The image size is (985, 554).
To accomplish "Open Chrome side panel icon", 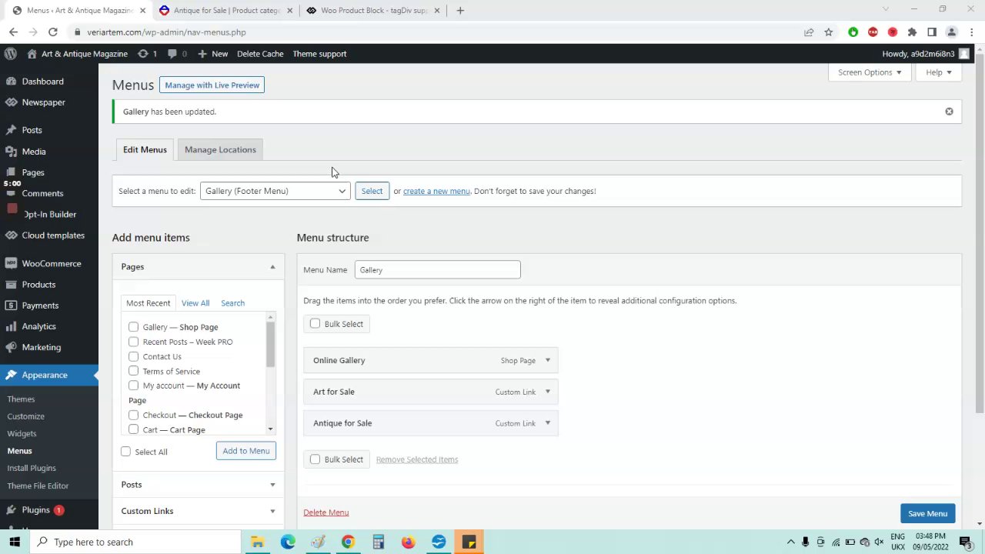I will [932, 32].
